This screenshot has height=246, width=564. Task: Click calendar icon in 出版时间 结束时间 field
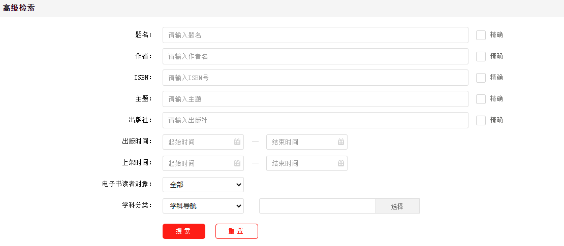[x=341, y=142]
